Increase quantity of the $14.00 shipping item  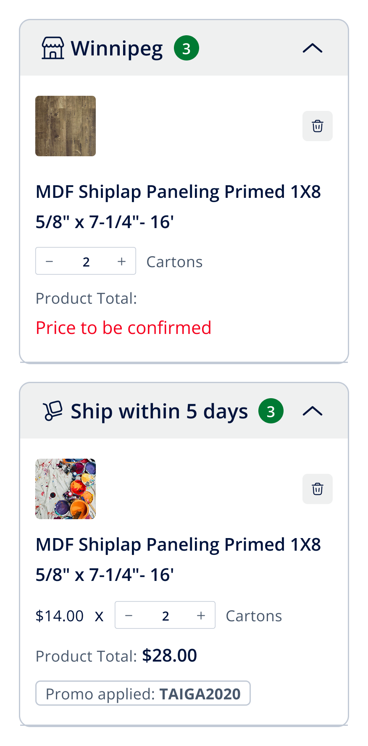(201, 615)
